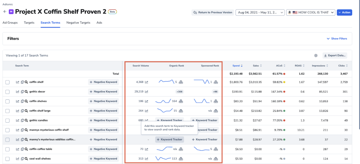Click organic rank tracker icon for coffin shelf
360x164 pixels.
point(181,82)
